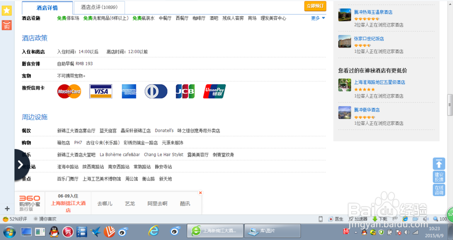Click thumbnail of 张家口世纪饭店
This screenshot has width=453, height=240.
click(345, 41)
